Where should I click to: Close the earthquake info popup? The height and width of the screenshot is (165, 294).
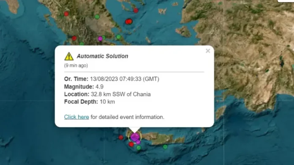208,51
